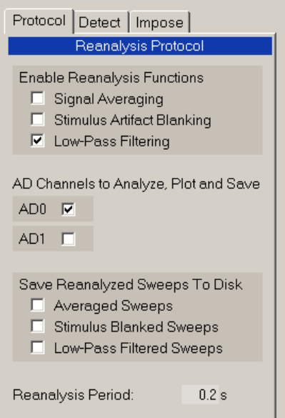Image resolution: width=285 pixels, height=418 pixels.
Task: Select the Protocol tab
Action: (x=39, y=21)
